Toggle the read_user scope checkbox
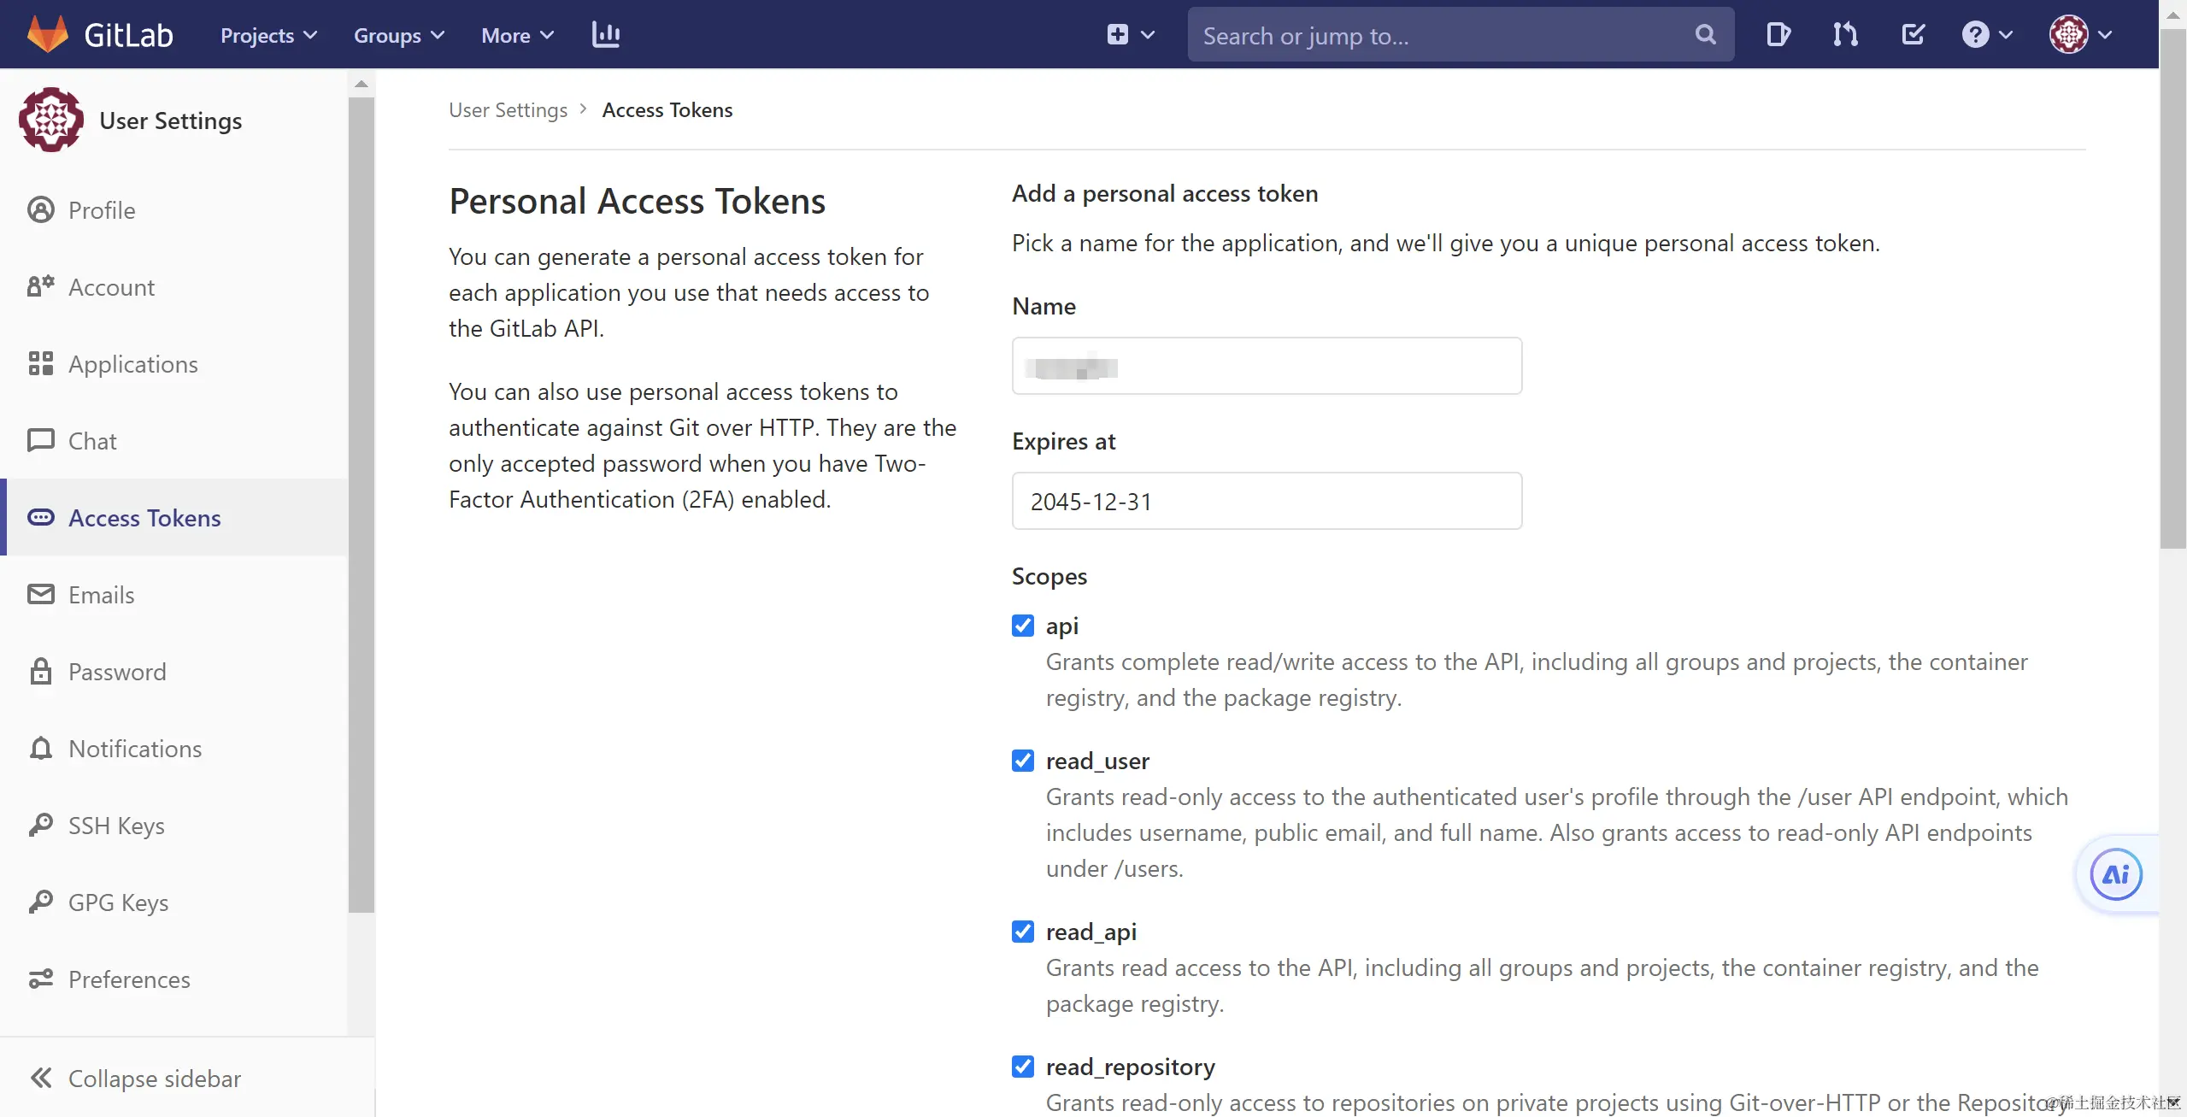This screenshot has width=2187, height=1117. coord(1022,761)
